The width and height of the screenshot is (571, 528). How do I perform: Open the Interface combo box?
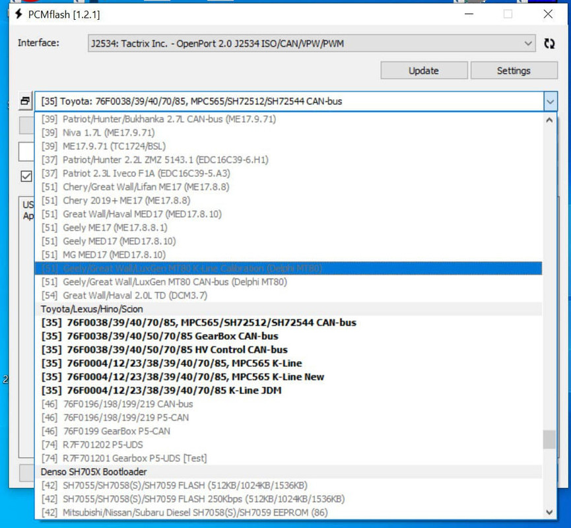[312, 44]
